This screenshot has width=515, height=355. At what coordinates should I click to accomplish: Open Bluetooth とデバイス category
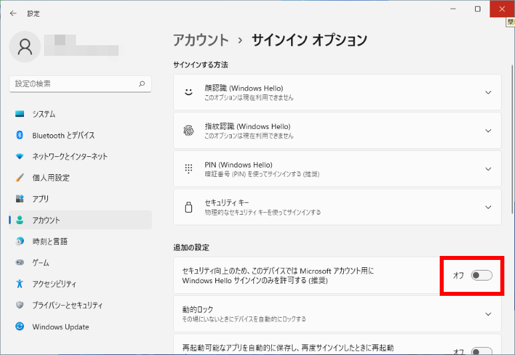[x=81, y=135]
